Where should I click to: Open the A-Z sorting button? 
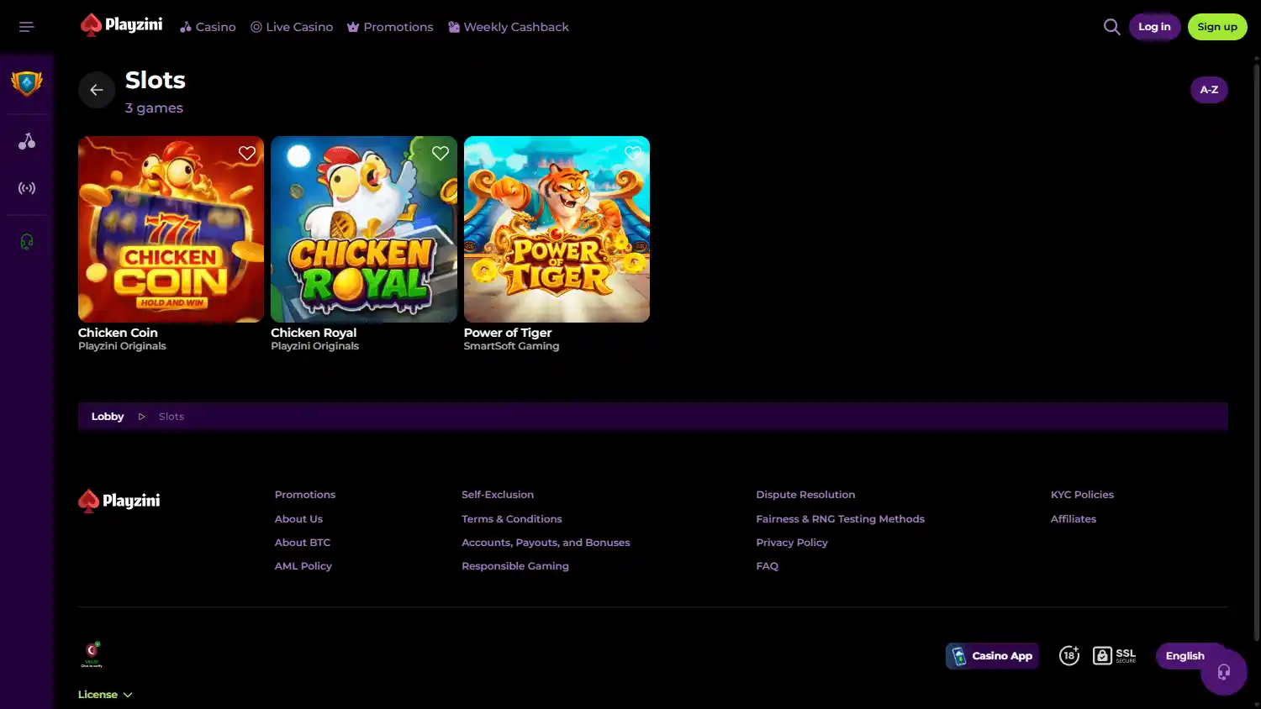click(1209, 90)
